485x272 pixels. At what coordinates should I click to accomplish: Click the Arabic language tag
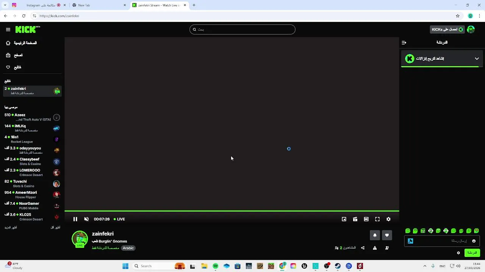[x=128, y=248]
